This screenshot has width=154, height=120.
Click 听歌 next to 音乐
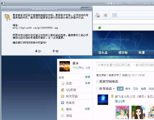(x=87, y=109)
